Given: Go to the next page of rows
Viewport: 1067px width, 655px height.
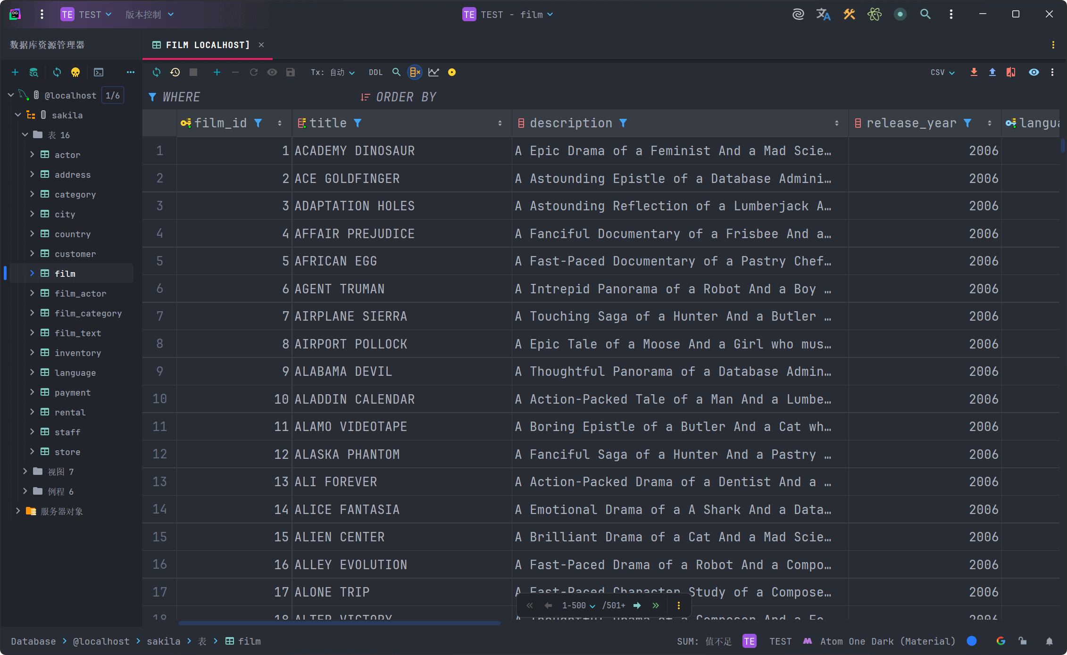Looking at the screenshot, I should coord(637,605).
